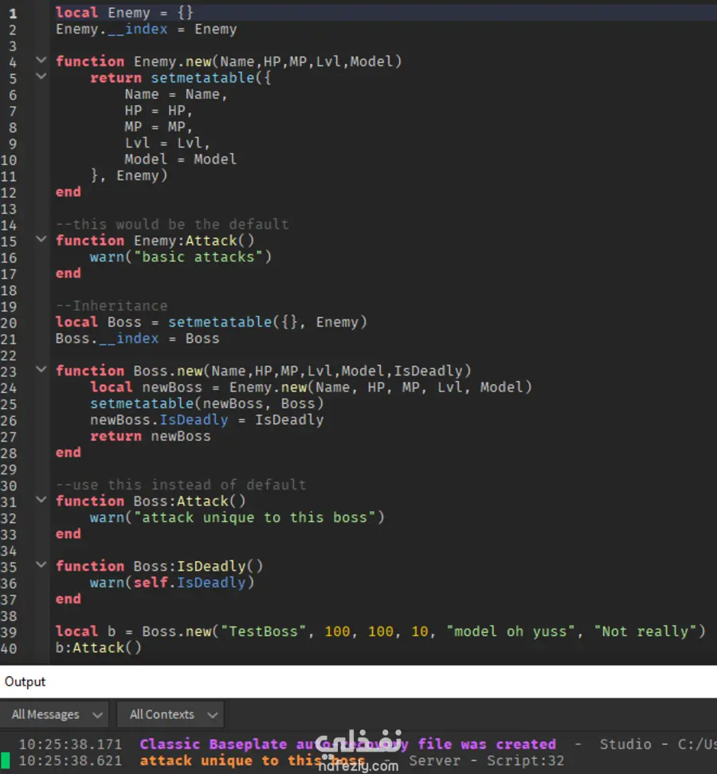Screen dimensions: 717x774
Task: Click the 10:25:38.621 output timestamp
Action: pyautogui.click(x=70, y=760)
